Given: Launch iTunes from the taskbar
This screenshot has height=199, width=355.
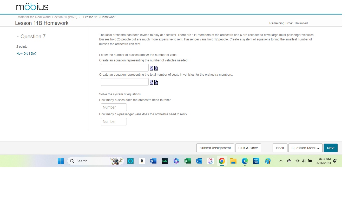Looking at the screenshot, I should pyautogui.click(x=211, y=161).
